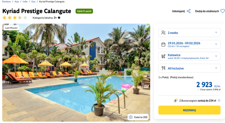Viewport: 225px width, 123px height.
Task: Click the calendar icon by travel dates
Action: 163,44
